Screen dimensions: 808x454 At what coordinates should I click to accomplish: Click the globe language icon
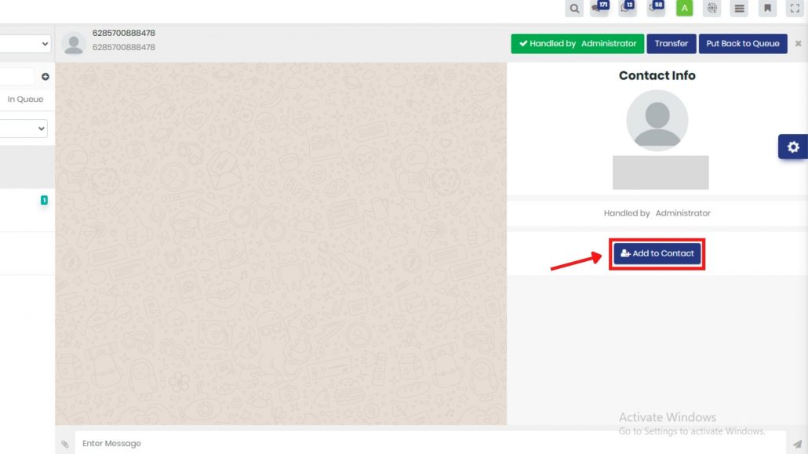click(x=712, y=9)
